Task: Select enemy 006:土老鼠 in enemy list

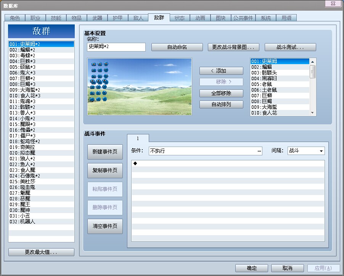Action: click(280, 90)
